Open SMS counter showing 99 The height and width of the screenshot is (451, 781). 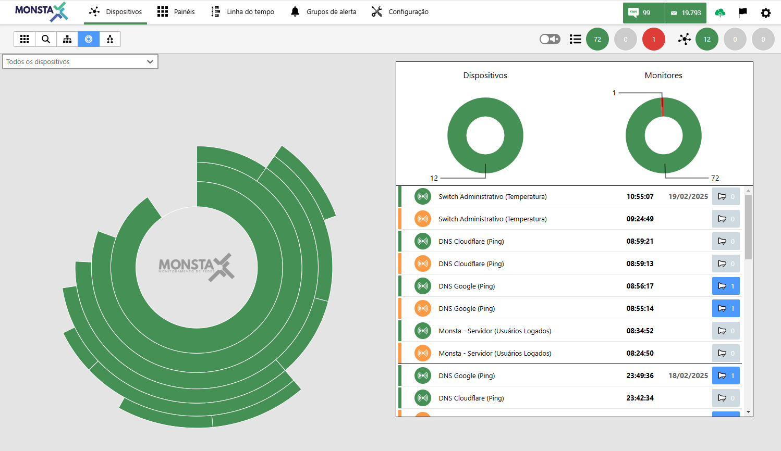(643, 13)
